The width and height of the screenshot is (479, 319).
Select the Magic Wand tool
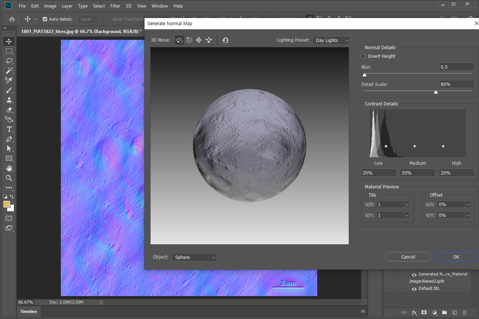(x=9, y=71)
